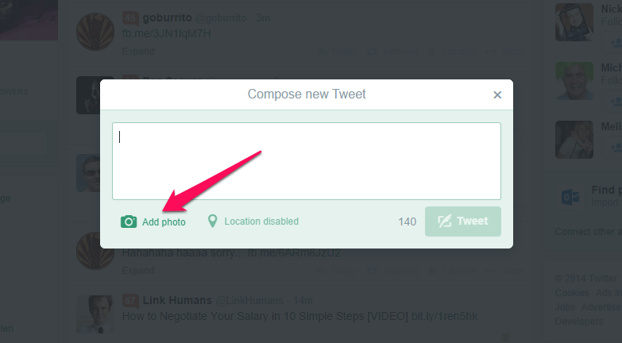This screenshot has width=622, height=343.
Task: Click the Outlook icon under Find people
Action: [570, 197]
